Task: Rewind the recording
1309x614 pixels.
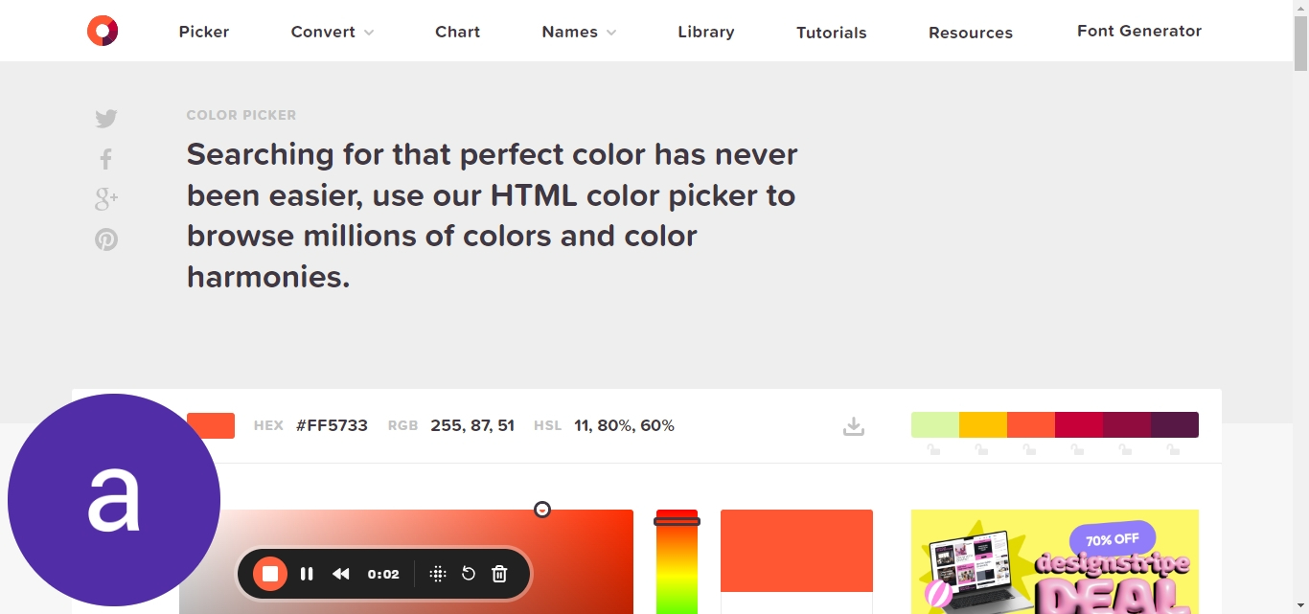Action: point(341,574)
